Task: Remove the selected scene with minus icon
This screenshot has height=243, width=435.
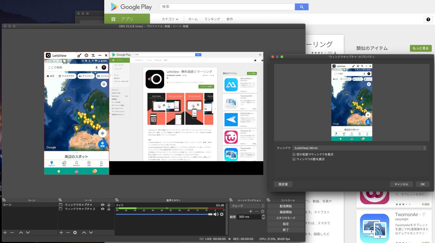Action: tap(12, 233)
